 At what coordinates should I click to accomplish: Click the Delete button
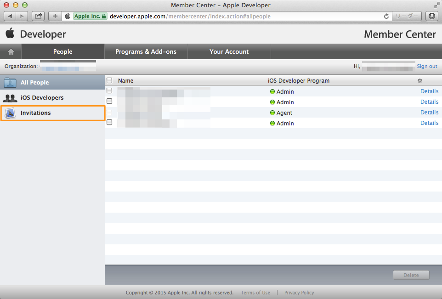tap(411, 275)
